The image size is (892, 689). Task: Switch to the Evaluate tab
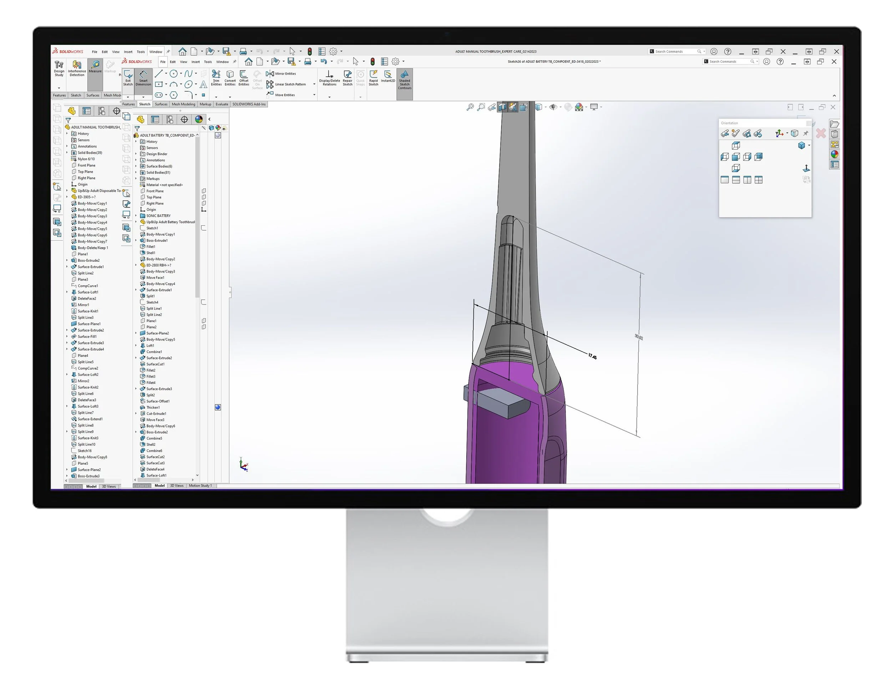[x=222, y=104]
